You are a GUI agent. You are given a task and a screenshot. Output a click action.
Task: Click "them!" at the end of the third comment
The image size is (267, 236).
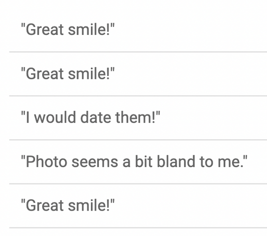tap(135, 118)
